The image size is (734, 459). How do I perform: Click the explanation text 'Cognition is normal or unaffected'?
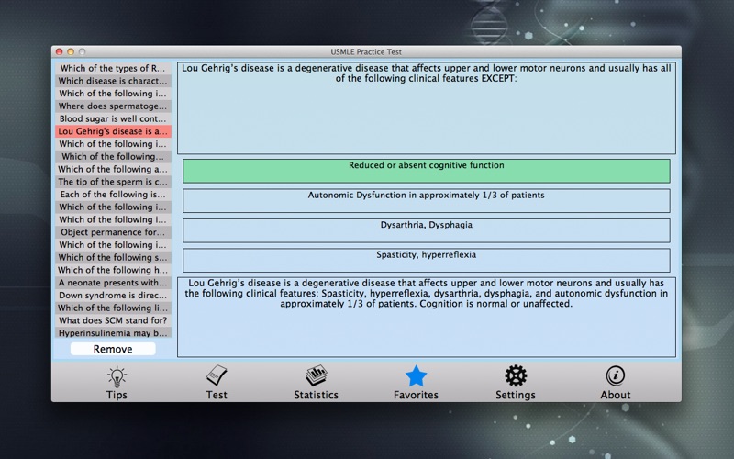coord(495,304)
